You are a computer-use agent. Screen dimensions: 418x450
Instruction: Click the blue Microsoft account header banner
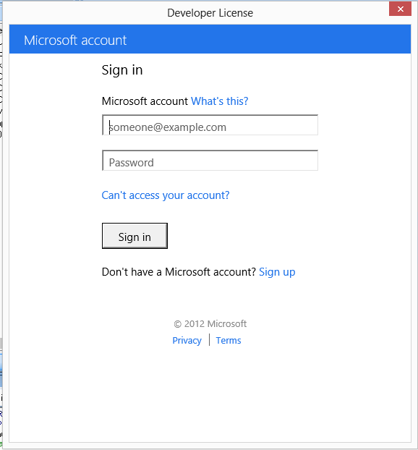pos(210,39)
